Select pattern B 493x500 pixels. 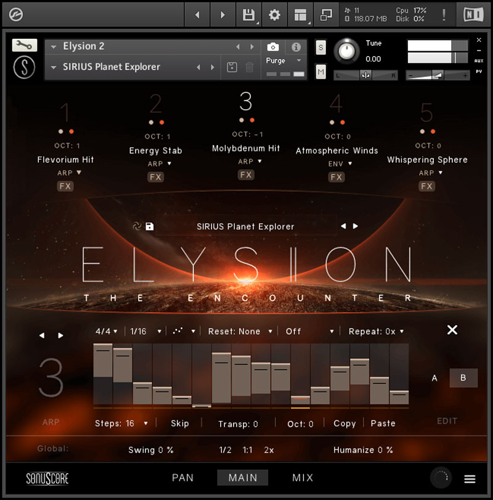[x=463, y=378]
